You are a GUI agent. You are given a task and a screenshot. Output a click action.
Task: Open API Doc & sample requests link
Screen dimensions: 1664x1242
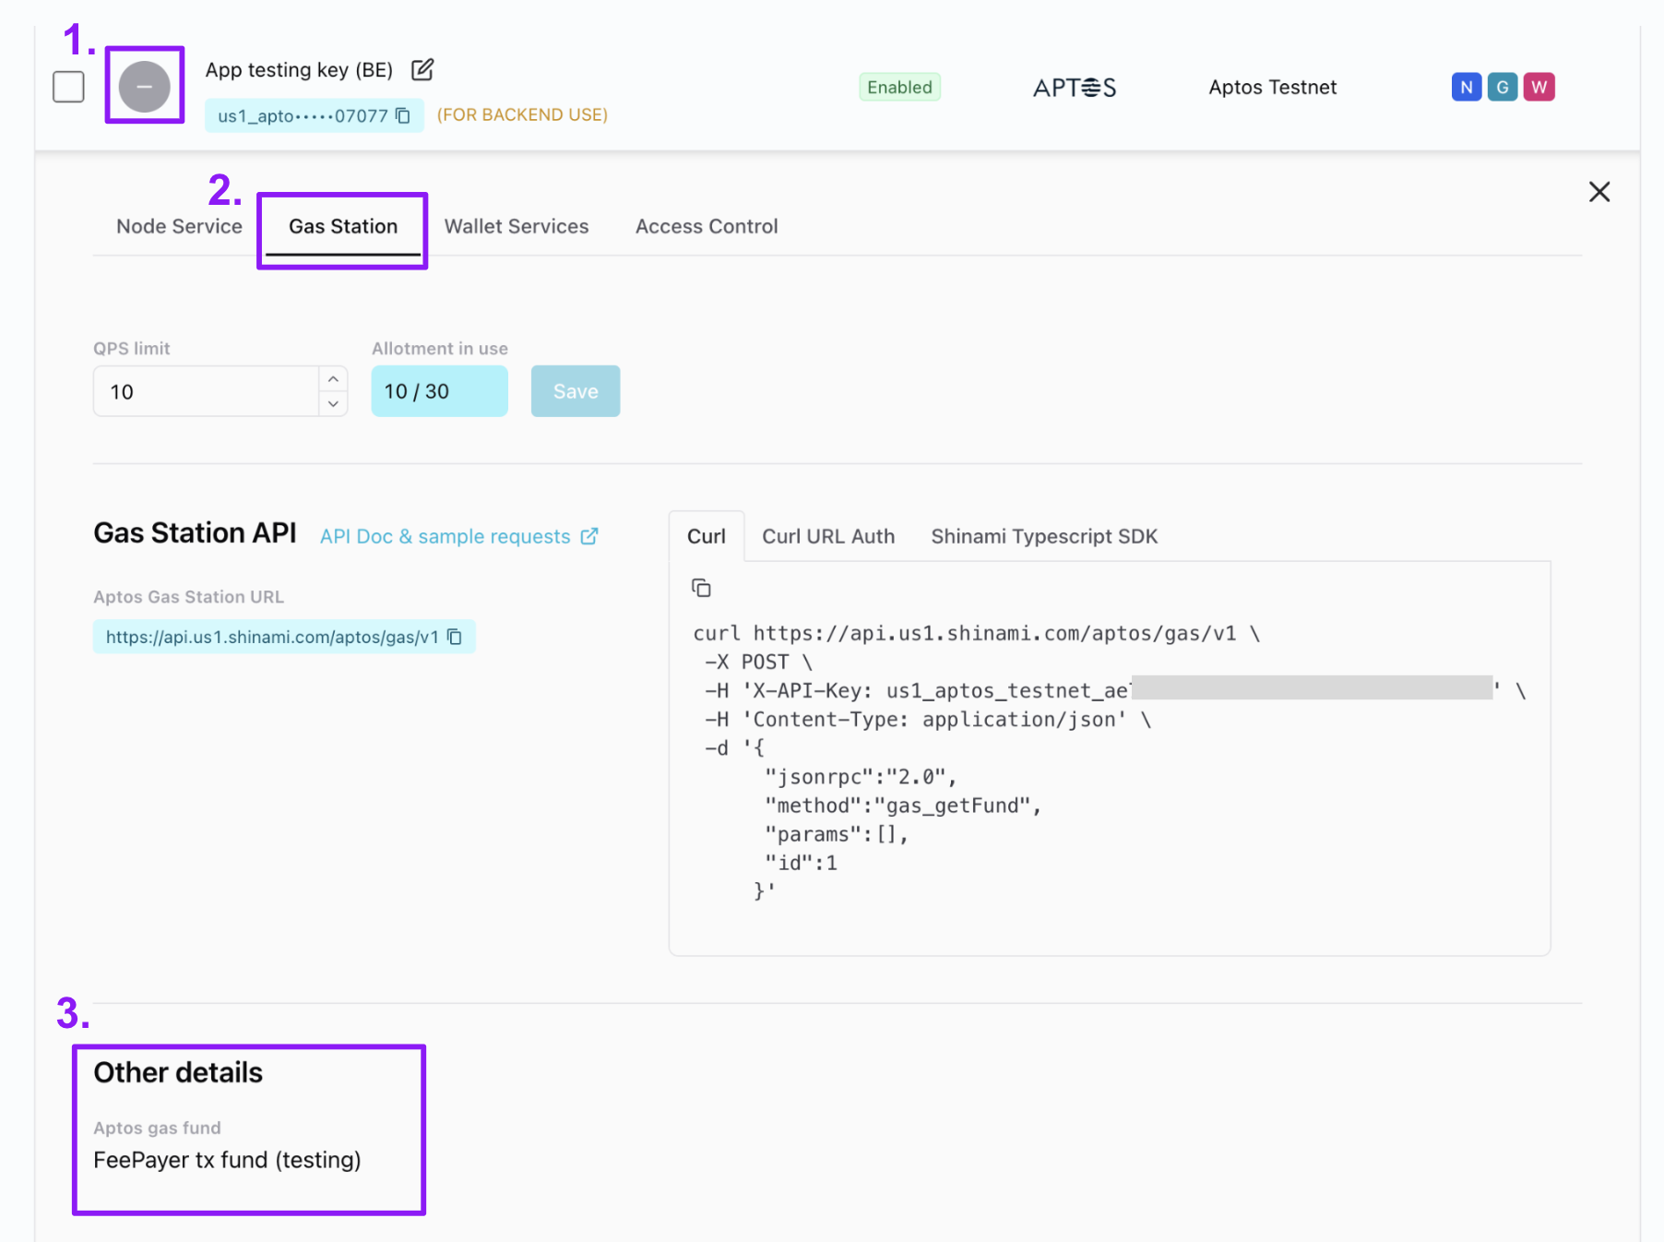(446, 536)
